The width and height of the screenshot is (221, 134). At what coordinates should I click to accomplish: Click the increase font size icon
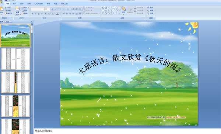point(52,9)
